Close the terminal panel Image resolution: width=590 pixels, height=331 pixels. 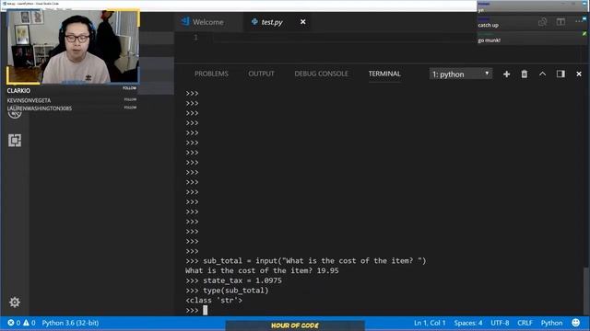click(x=579, y=74)
